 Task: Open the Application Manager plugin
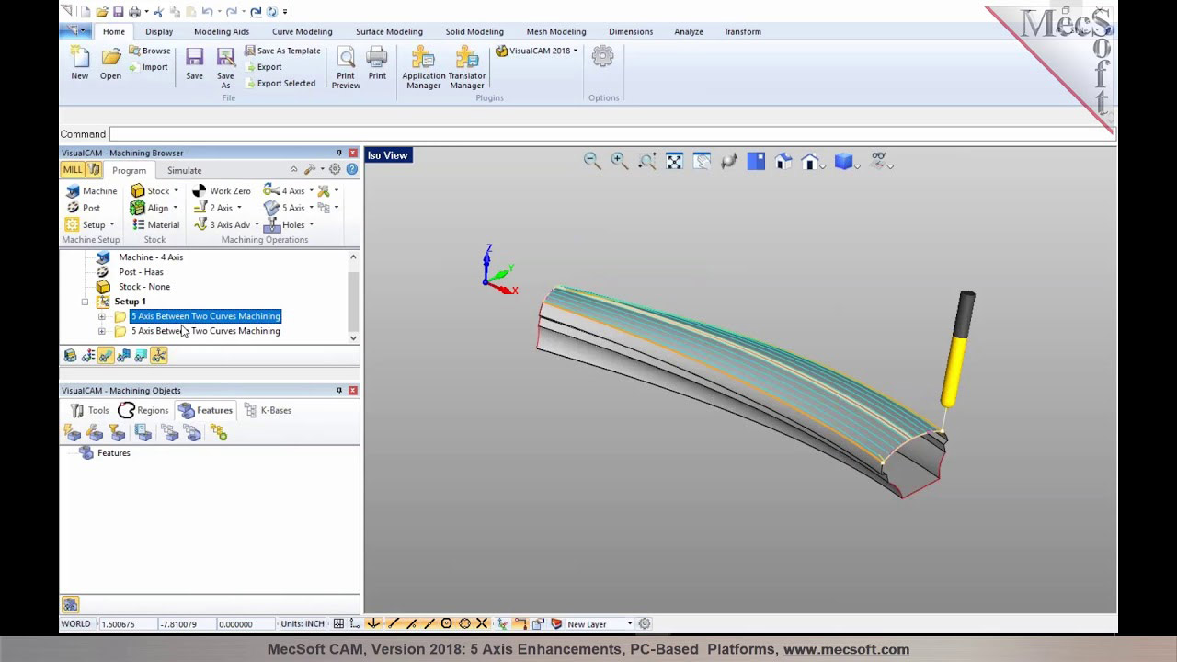pyautogui.click(x=423, y=68)
